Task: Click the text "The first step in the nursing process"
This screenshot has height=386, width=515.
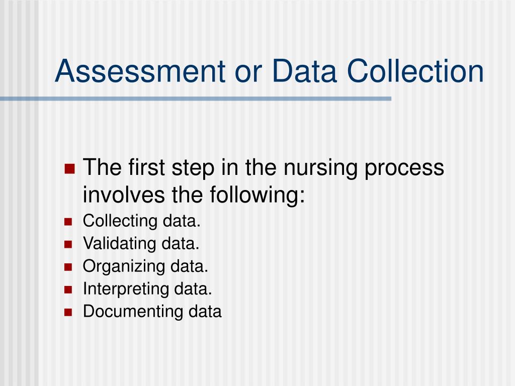Action: click(x=264, y=168)
